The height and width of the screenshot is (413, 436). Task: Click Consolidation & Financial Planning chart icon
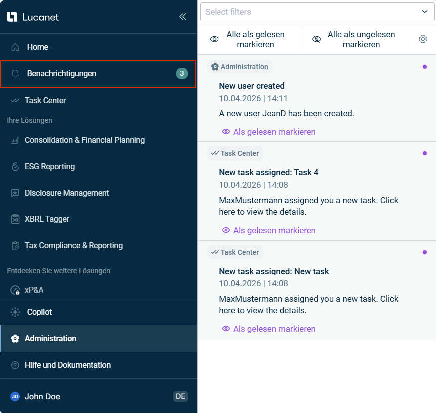point(15,140)
